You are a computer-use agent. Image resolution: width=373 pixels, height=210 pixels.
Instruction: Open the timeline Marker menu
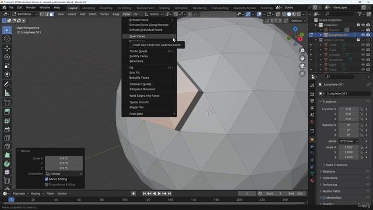click(62, 194)
